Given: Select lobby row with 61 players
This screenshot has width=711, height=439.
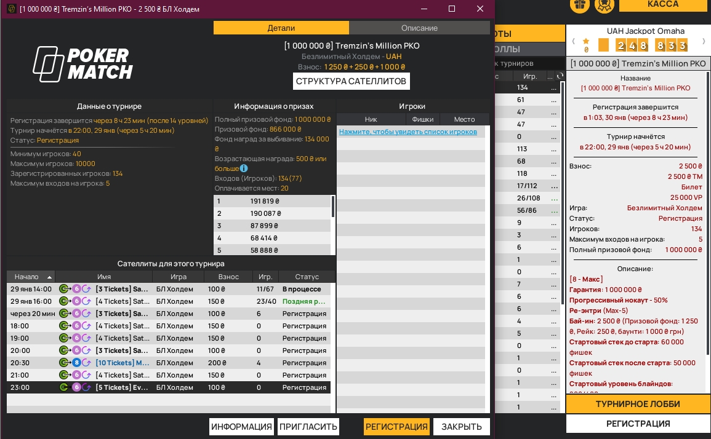Looking at the screenshot, I should [x=528, y=100].
